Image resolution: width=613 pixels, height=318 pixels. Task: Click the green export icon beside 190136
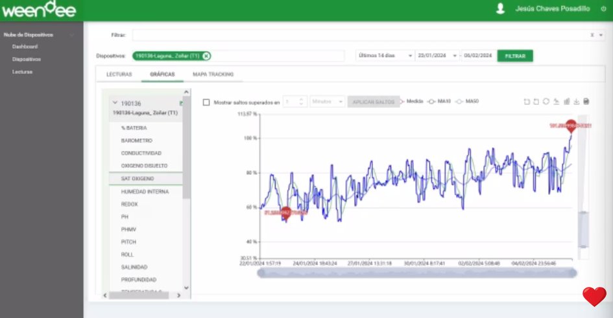(x=181, y=104)
